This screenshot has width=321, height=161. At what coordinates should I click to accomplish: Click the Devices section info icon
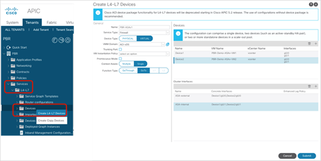pos(178,33)
